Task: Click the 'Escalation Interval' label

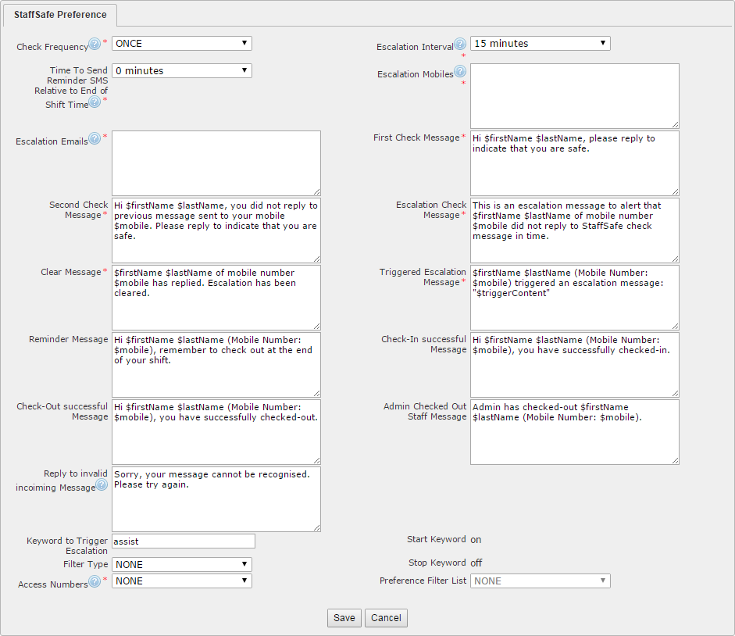Action: (416, 47)
